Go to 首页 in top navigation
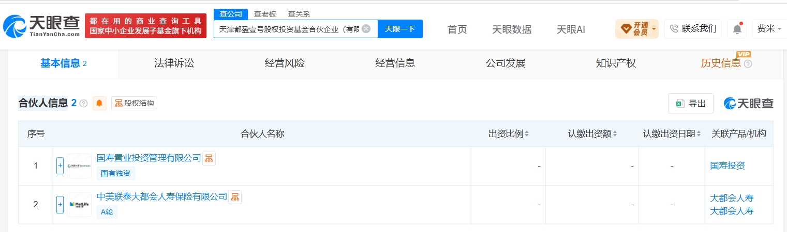Viewport: 787px width, 232px height. 457,29
